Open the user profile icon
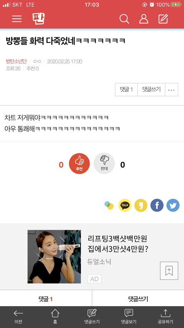The height and width of the screenshot is (328, 184). 144,19
